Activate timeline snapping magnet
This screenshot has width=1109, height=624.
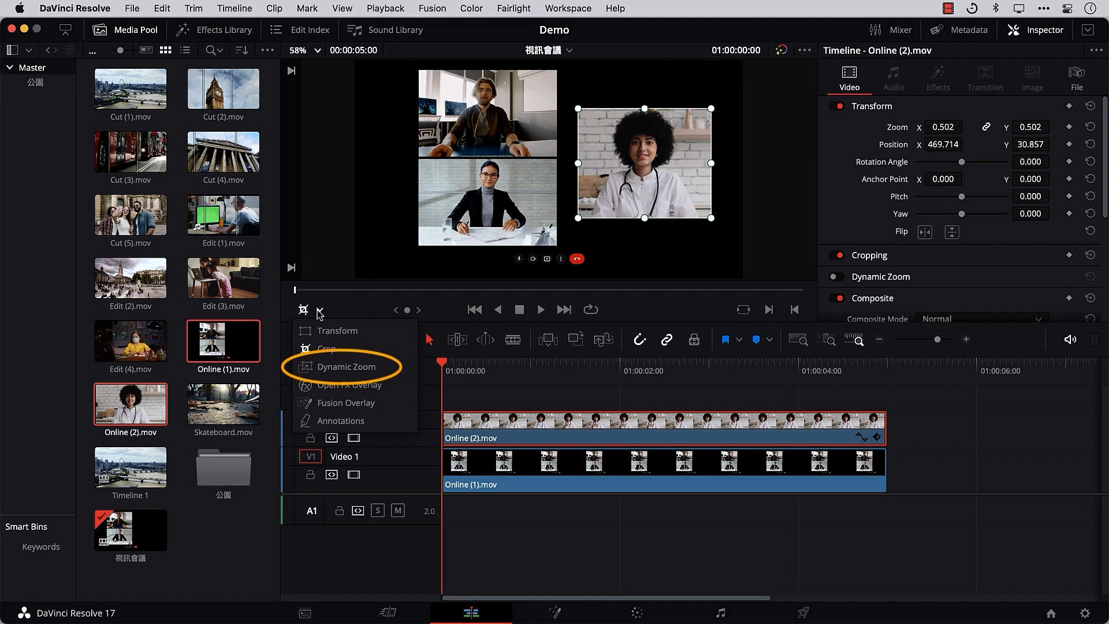(x=640, y=339)
